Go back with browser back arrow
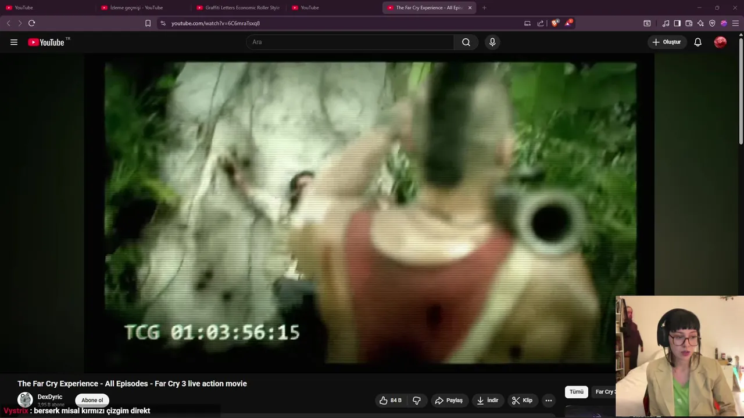Screen dimensions: 744x418 click(8, 23)
